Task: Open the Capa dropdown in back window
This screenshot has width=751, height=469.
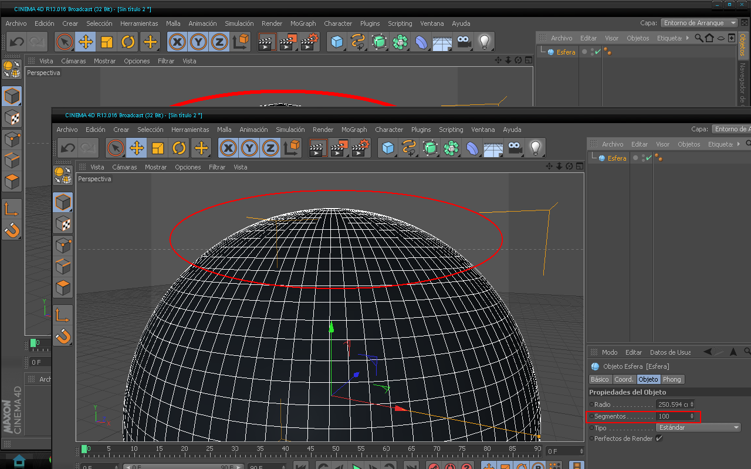Action: point(699,23)
